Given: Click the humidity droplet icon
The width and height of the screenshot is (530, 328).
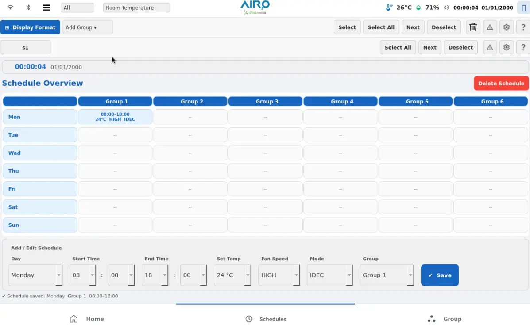Looking at the screenshot, I should [x=418, y=8].
